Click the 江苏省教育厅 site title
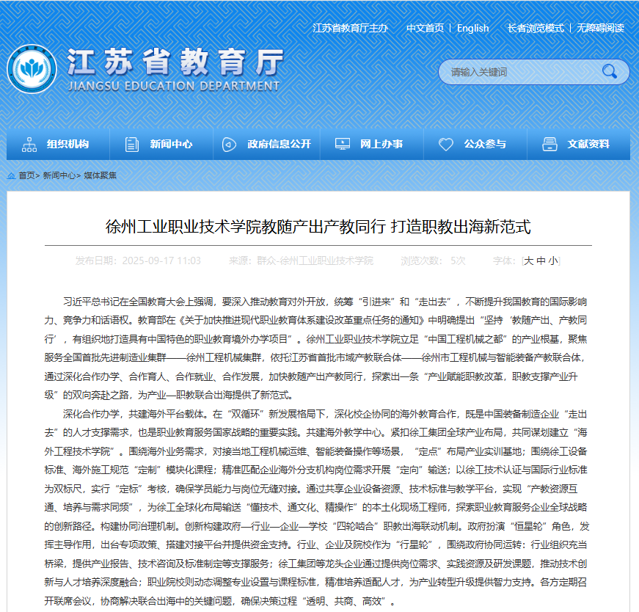The image size is (639, 612). click(x=175, y=62)
